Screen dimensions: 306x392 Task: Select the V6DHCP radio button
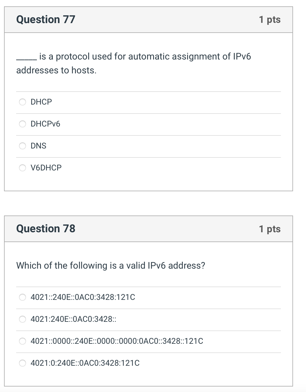pos(22,168)
